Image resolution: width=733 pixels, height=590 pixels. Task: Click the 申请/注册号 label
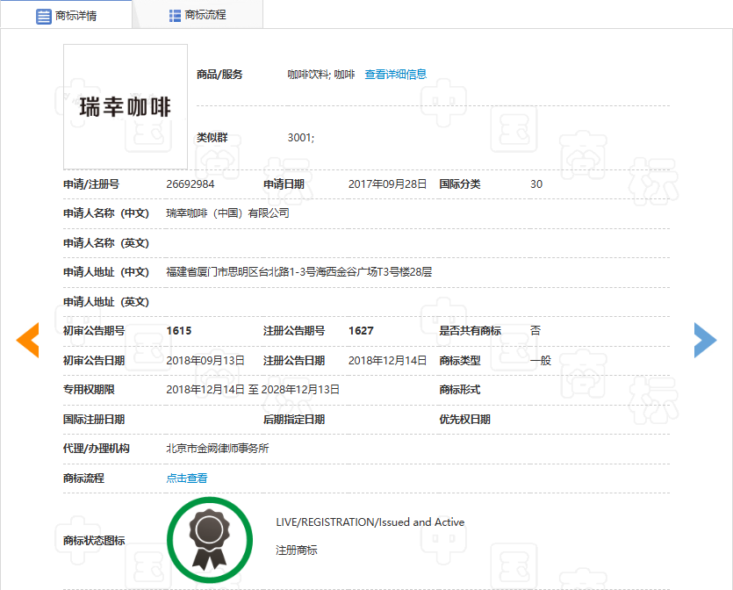91,184
